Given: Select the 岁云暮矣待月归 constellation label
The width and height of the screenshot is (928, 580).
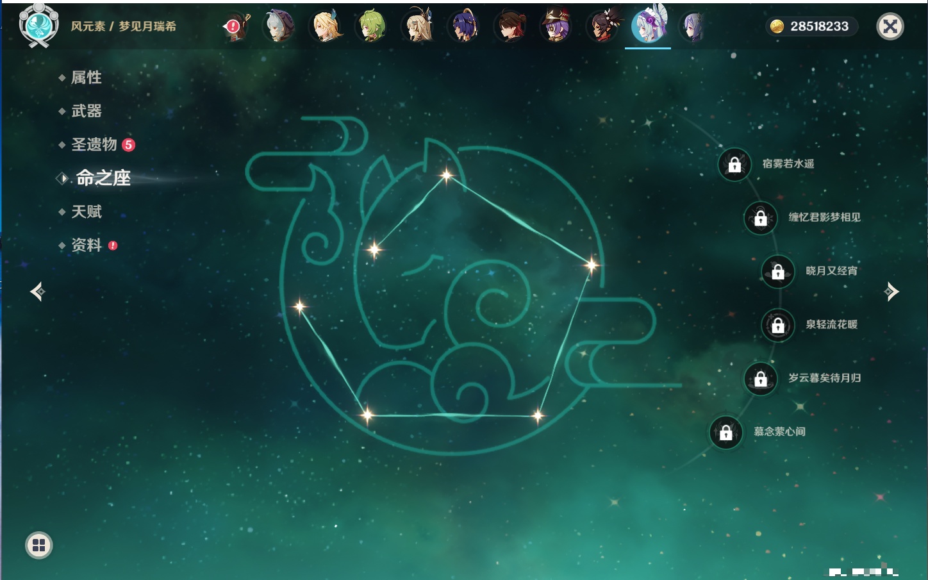Looking at the screenshot, I should [825, 378].
